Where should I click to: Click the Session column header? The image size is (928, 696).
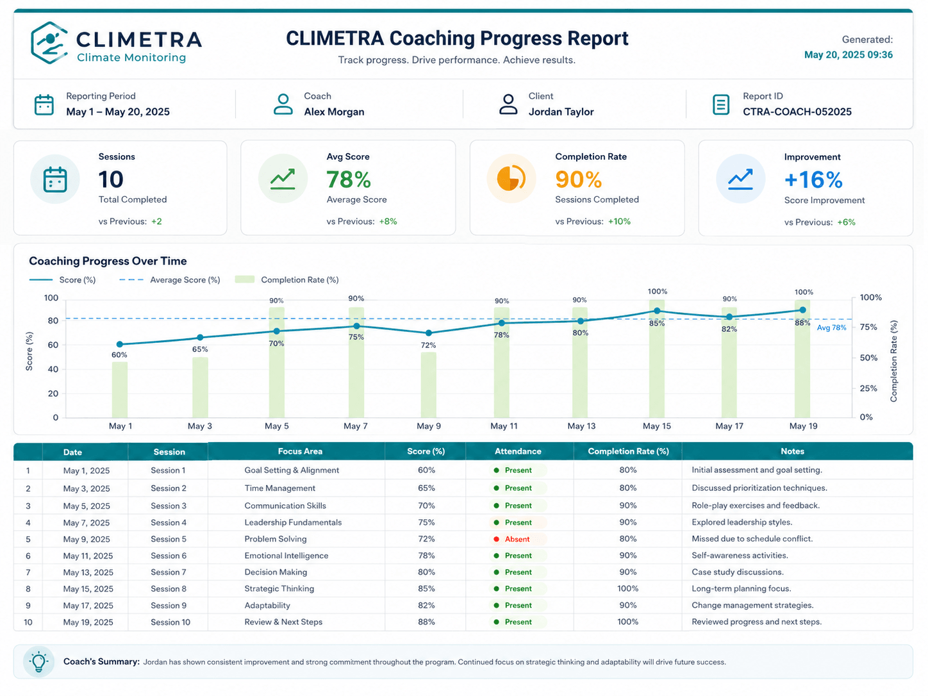point(169,452)
